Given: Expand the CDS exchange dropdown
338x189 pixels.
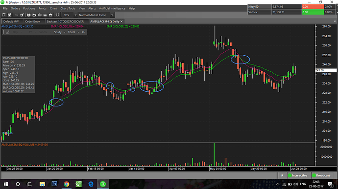Looking at the screenshot, I should (x=75, y=15).
